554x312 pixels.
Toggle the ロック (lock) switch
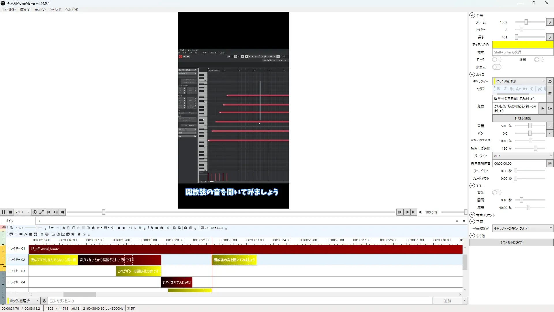click(497, 60)
